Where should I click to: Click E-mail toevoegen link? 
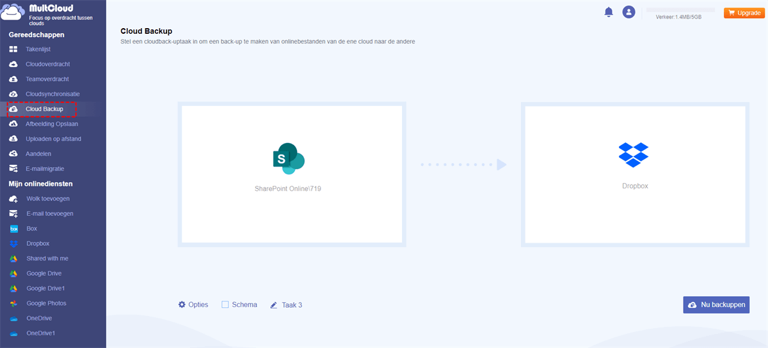tap(50, 213)
